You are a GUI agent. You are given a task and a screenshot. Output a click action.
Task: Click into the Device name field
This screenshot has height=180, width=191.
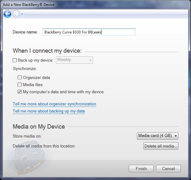(x=89, y=32)
